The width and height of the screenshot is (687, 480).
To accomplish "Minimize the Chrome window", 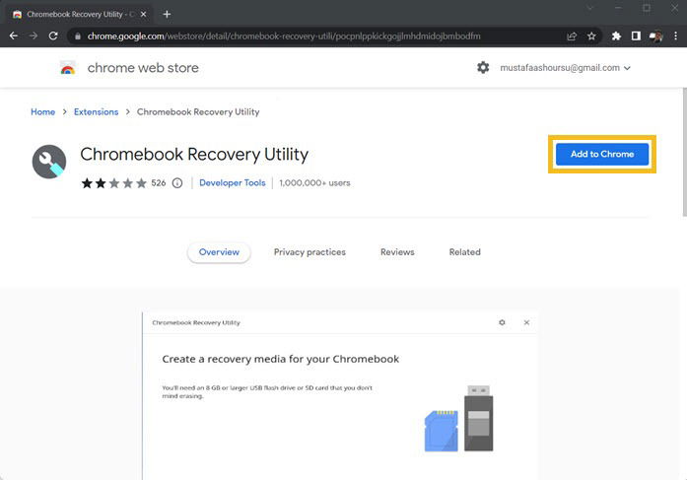I will 618,8.
